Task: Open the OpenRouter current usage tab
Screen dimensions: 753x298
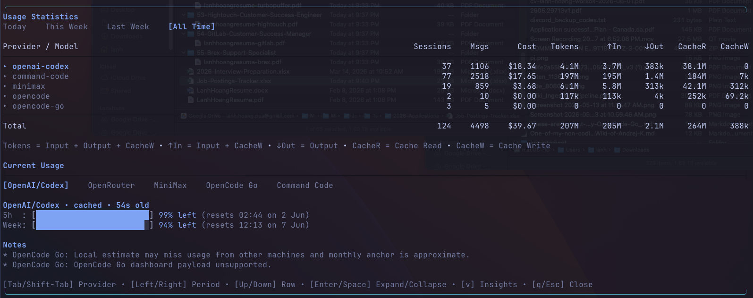Action: (x=111, y=186)
